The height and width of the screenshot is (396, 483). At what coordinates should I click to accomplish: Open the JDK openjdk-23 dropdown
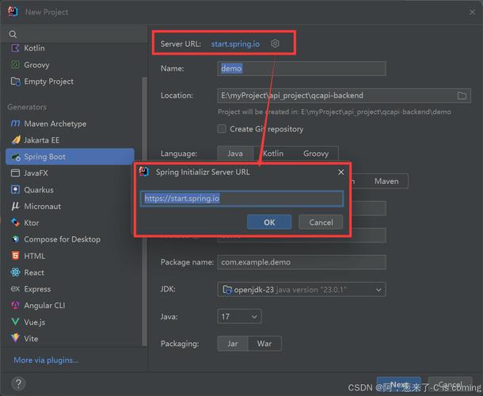point(301,290)
